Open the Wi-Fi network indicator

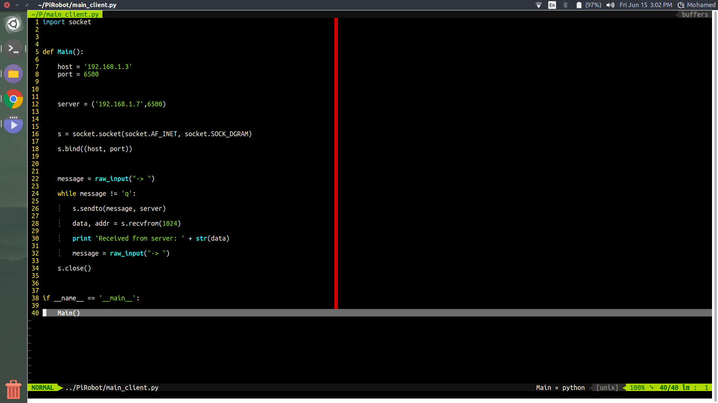tap(538, 5)
